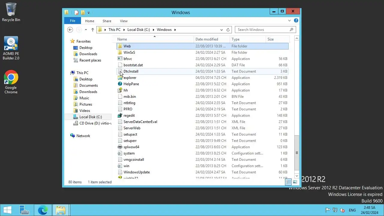Image resolution: width=384 pixels, height=216 pixels.
Task: Open the taskbar clock and date
Action: coord(369,210)
